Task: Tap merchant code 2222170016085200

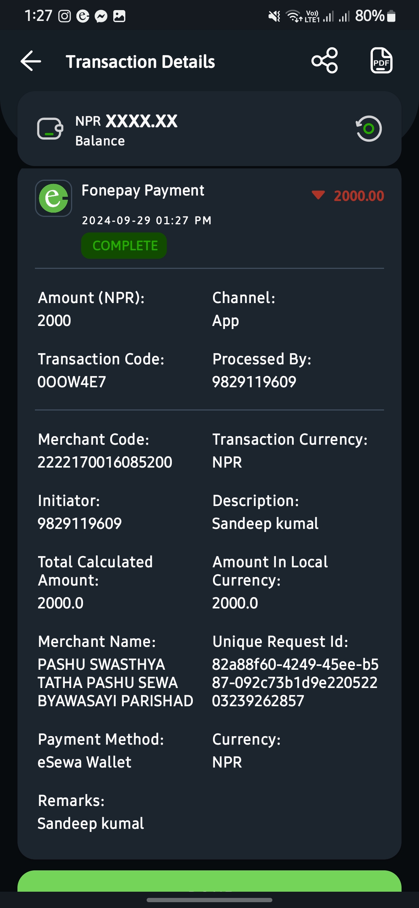Action: (105, 462)
